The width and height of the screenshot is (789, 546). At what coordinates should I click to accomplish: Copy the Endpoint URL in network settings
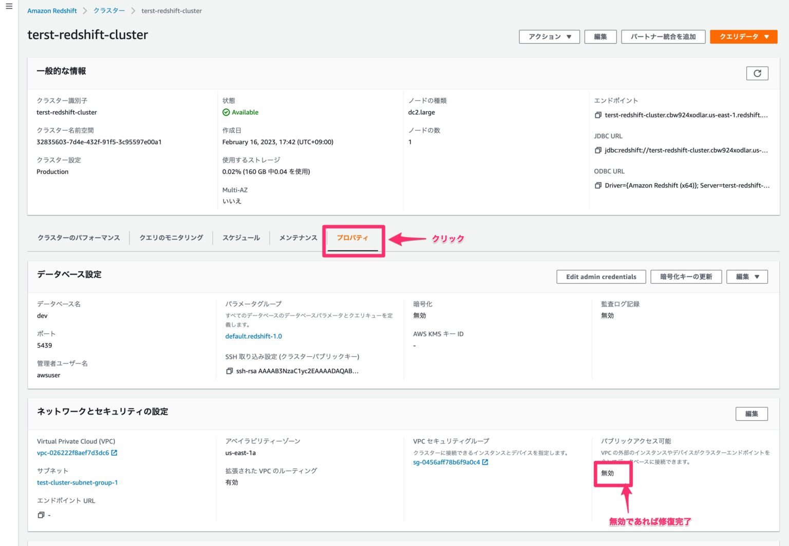[x=41, y=515]
